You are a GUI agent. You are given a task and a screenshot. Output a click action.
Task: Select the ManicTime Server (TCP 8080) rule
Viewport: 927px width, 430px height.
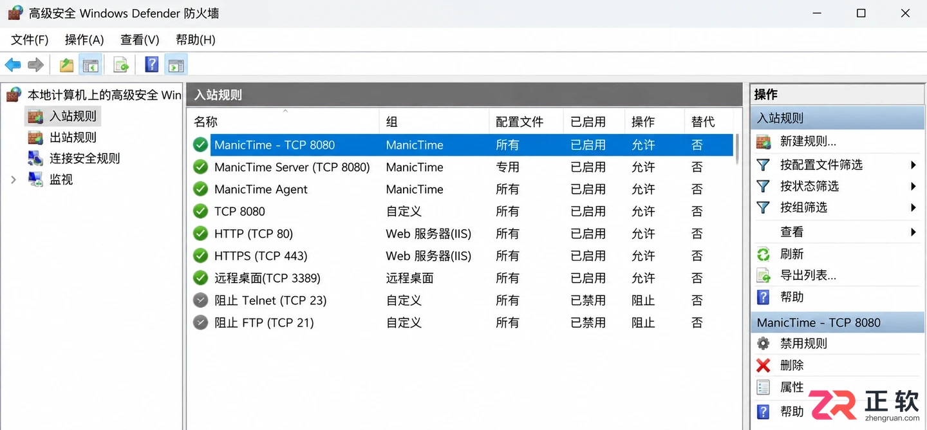[x=292, y=167]
